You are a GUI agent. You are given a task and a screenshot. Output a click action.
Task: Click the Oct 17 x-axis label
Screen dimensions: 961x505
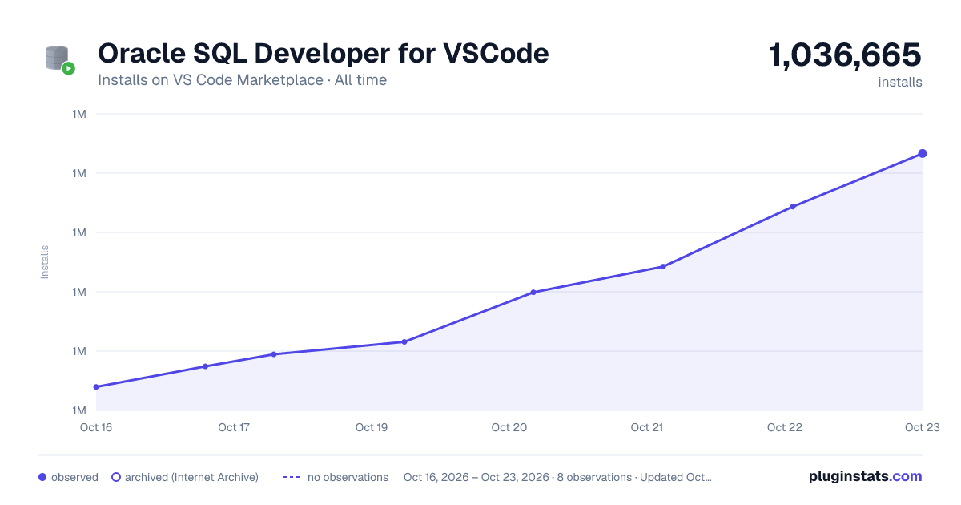234,427
